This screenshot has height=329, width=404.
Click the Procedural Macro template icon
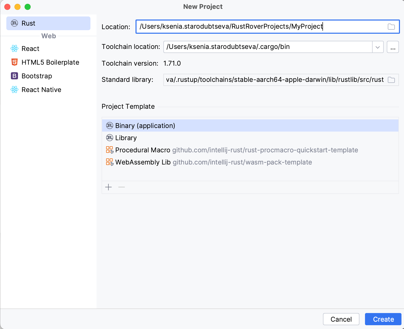[x=109, y=150]
